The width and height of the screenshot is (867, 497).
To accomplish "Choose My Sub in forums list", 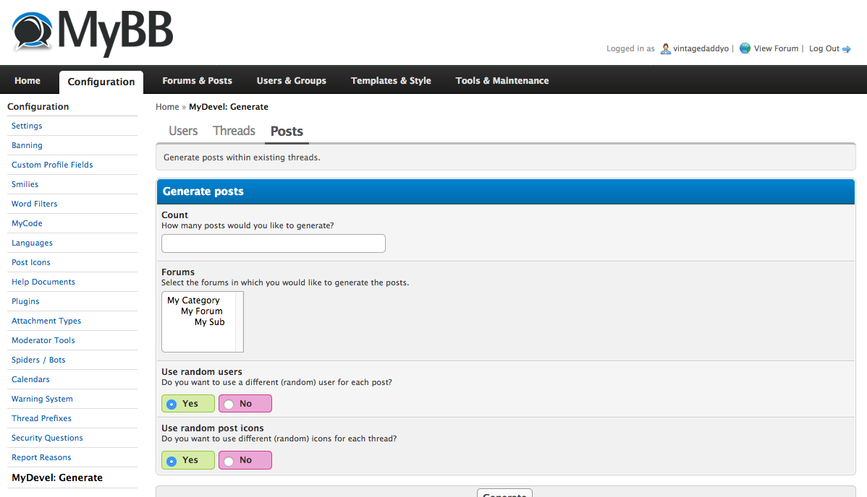I will coord(209,322).
